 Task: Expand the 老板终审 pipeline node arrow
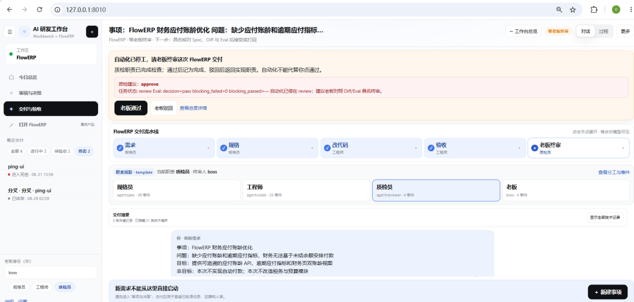623,148
